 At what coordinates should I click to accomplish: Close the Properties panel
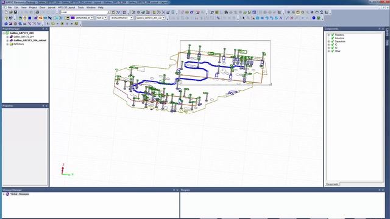[x=46, y=106]
